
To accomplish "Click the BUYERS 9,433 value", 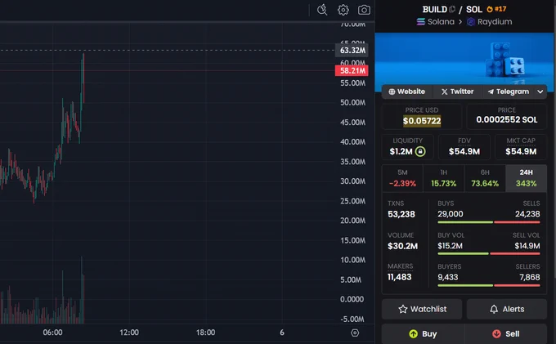I will pyautogui.click(x=448, y=277).
